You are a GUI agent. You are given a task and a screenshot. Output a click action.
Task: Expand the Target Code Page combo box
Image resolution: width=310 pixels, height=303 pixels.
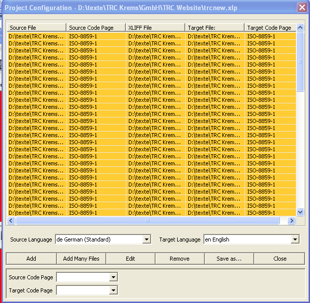(113, 290)
